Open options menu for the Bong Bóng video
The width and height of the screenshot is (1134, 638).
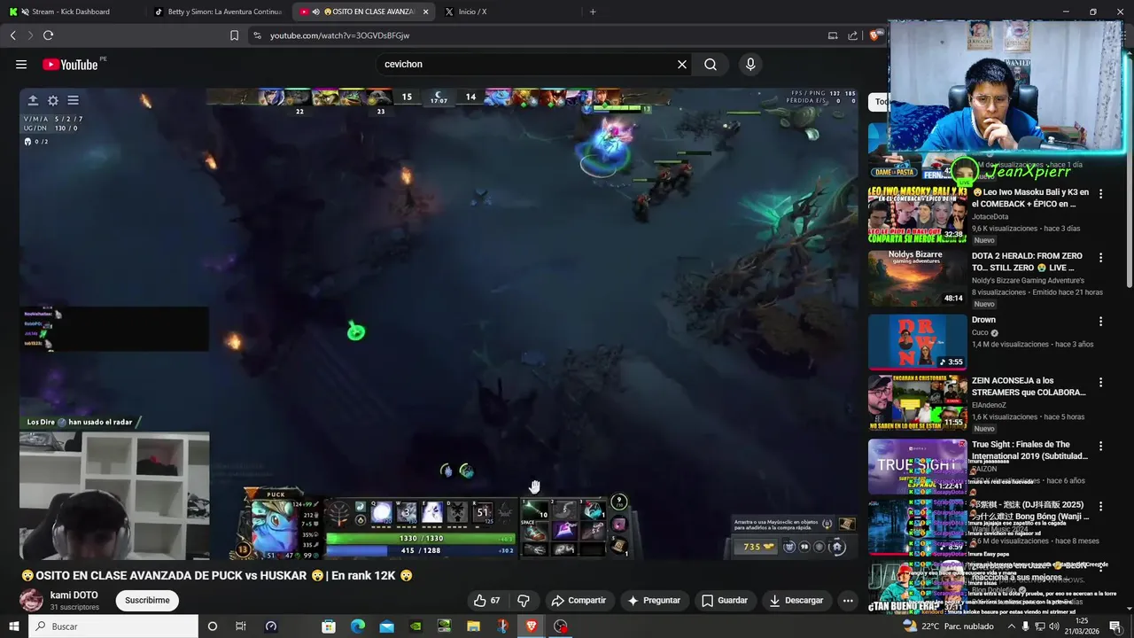1101,506
